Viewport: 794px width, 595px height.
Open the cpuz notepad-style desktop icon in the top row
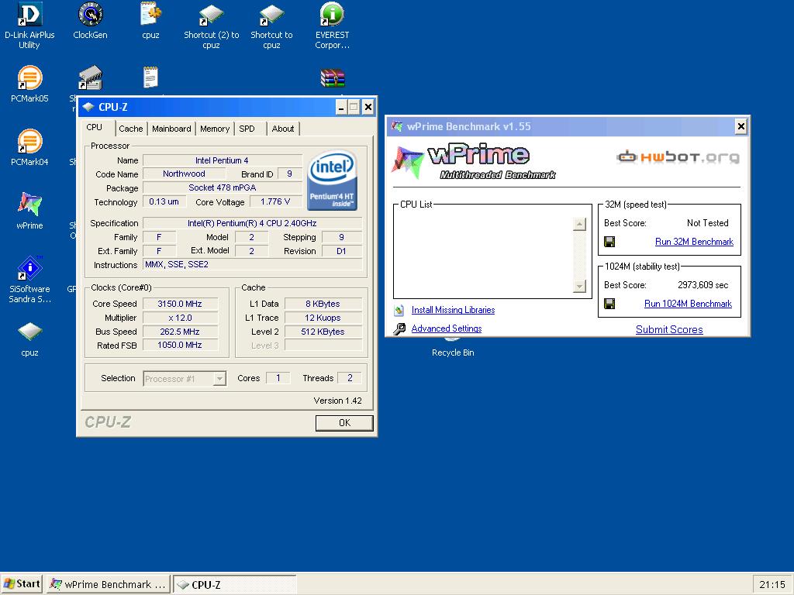[x=150, y=14]
